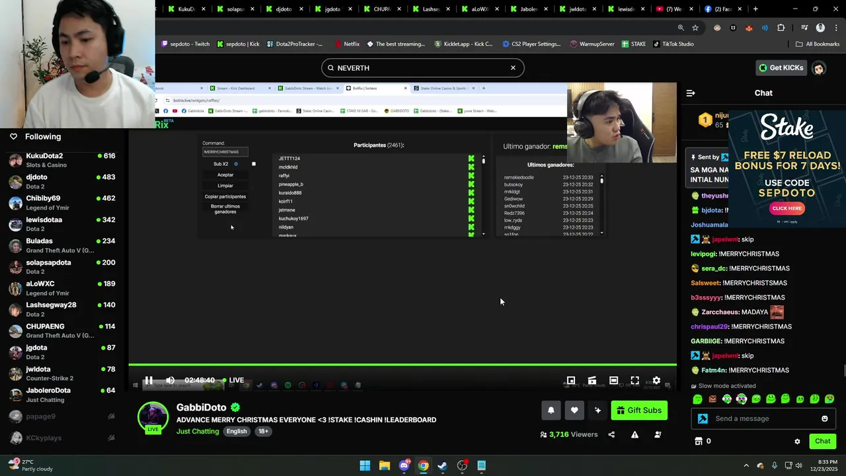Turn on notifications bell for GabbiDoto
This screenshot has height=476, width=846.
tap(551, 411)
